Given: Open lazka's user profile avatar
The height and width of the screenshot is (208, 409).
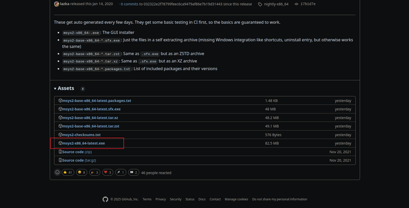Looking at the screenshot, I should pos(57,4).
